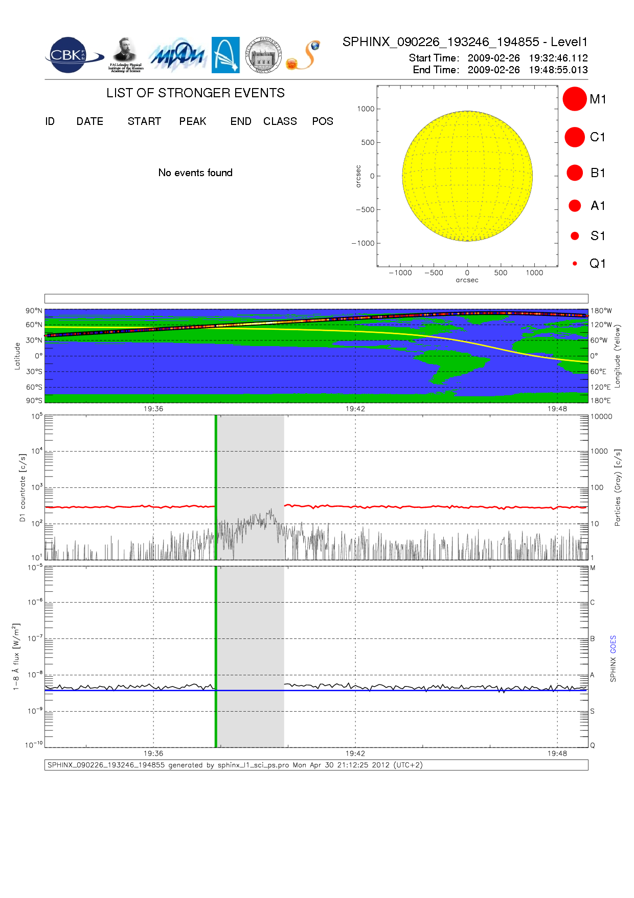Click the tiny Q1 red legend dot

pyautogui.click(x=575, y=264)
